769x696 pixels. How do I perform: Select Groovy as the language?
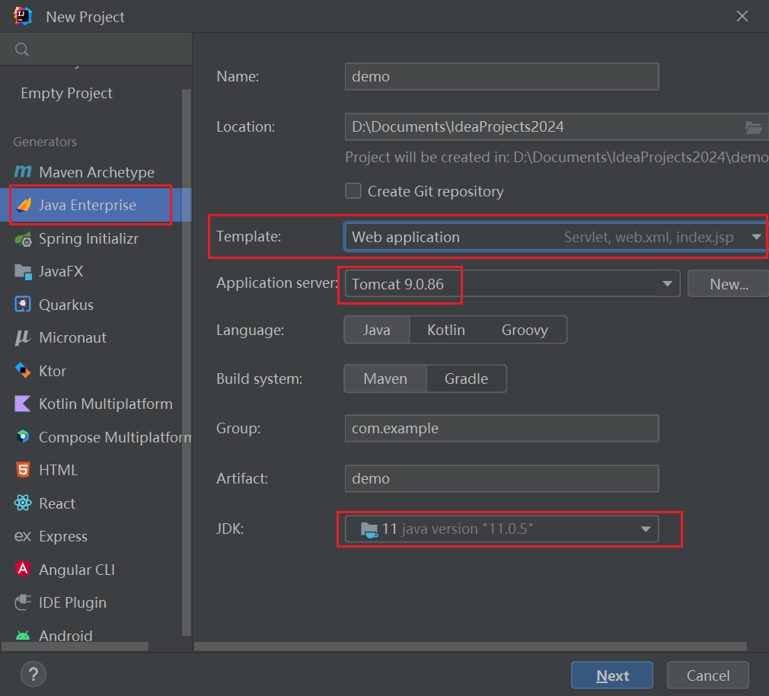(x=525, y=330)
